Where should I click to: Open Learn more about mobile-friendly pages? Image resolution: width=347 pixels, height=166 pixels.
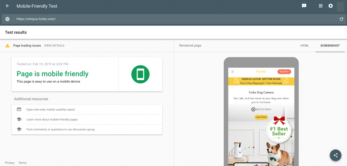pyautogui.click(x=52, y=120)
